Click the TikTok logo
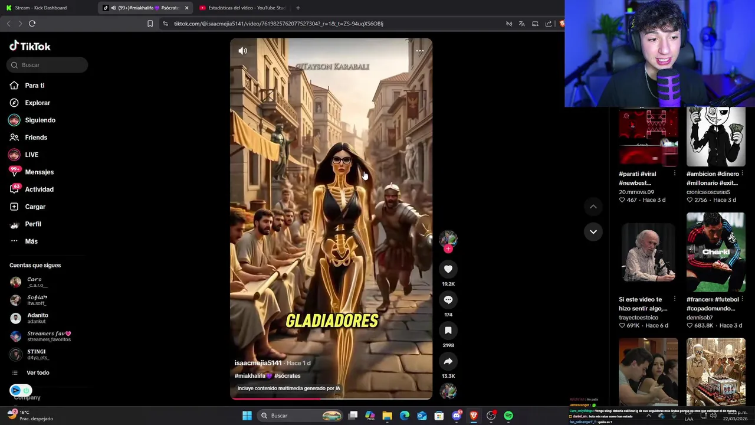 pyautogui.click(x=30, y=46)
